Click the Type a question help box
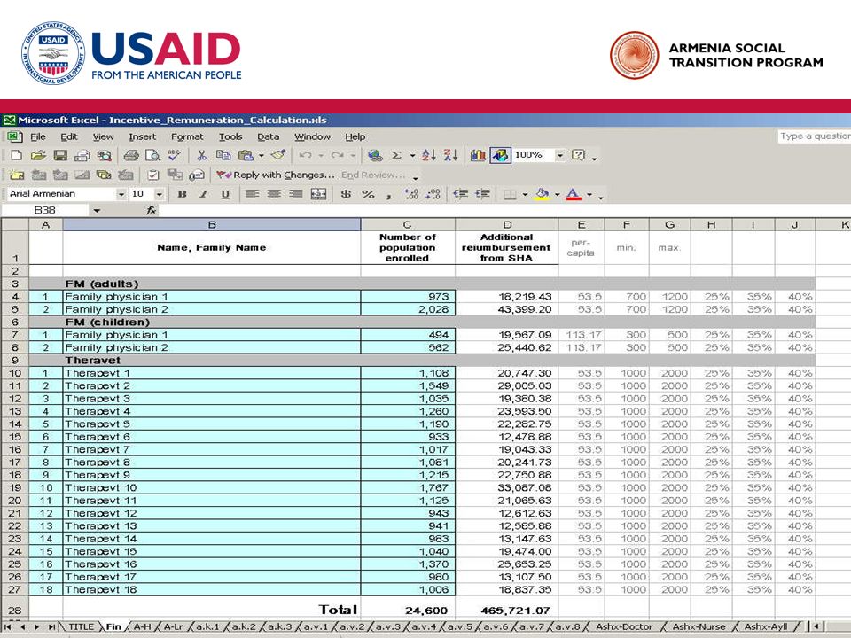 (x=814, y=136)
